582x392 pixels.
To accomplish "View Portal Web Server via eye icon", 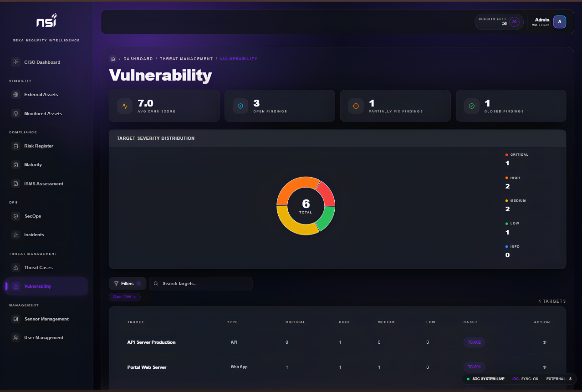I will (544, 367).
